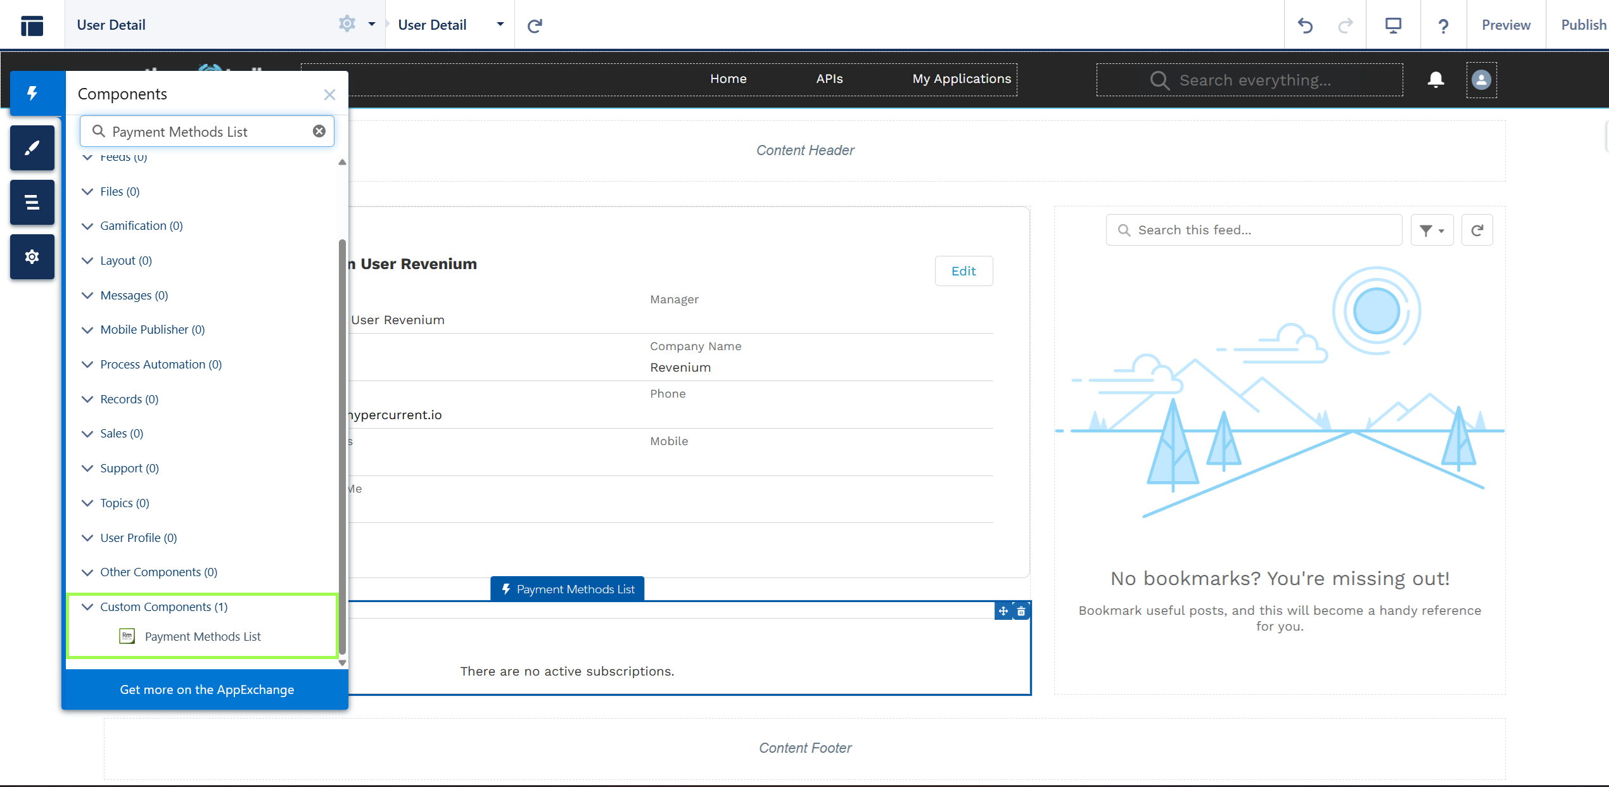Image resolution: width=1609 pixels, height=787 pixels.
Task: Open the Settings gear in the left sidebar
Action: 32,256
